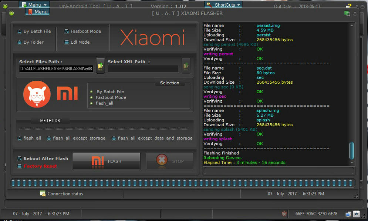Click the log scrollbar up arrow
368x221 pixels.
pyautogui.click(x=352, y=26)
